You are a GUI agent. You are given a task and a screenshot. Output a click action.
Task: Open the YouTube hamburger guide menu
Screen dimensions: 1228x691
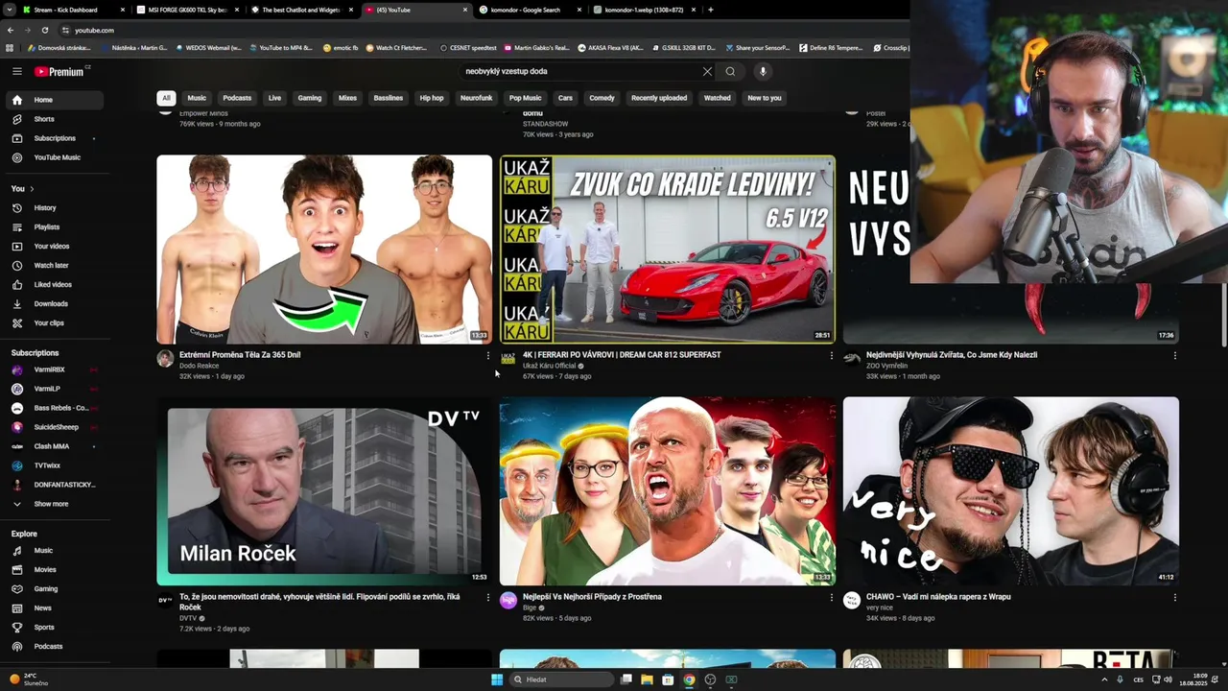(x=16, y=71)
